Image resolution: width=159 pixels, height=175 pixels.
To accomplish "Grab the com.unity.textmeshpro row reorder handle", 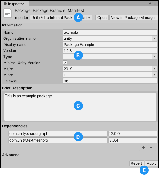I will click(x=4, y=140).
